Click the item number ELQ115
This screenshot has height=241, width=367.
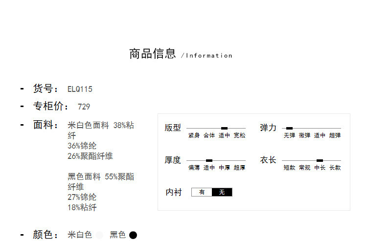click(80, 89)
